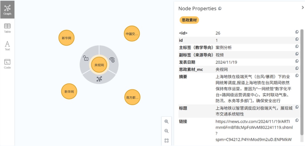The width and height of the screenshot is (305, 146).
Task: Toggle the lock on the 央视网 node
Action: [x=86, y=58]
